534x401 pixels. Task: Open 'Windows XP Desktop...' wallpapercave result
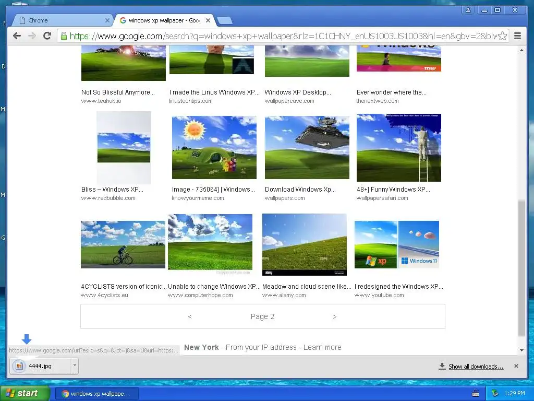click(x=298, y=92)
